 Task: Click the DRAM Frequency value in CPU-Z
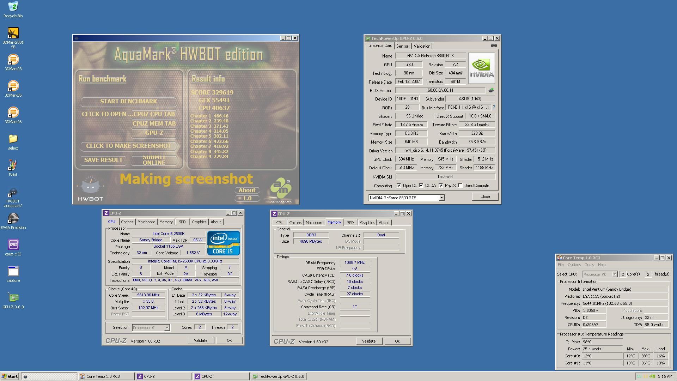pos(355,263)
